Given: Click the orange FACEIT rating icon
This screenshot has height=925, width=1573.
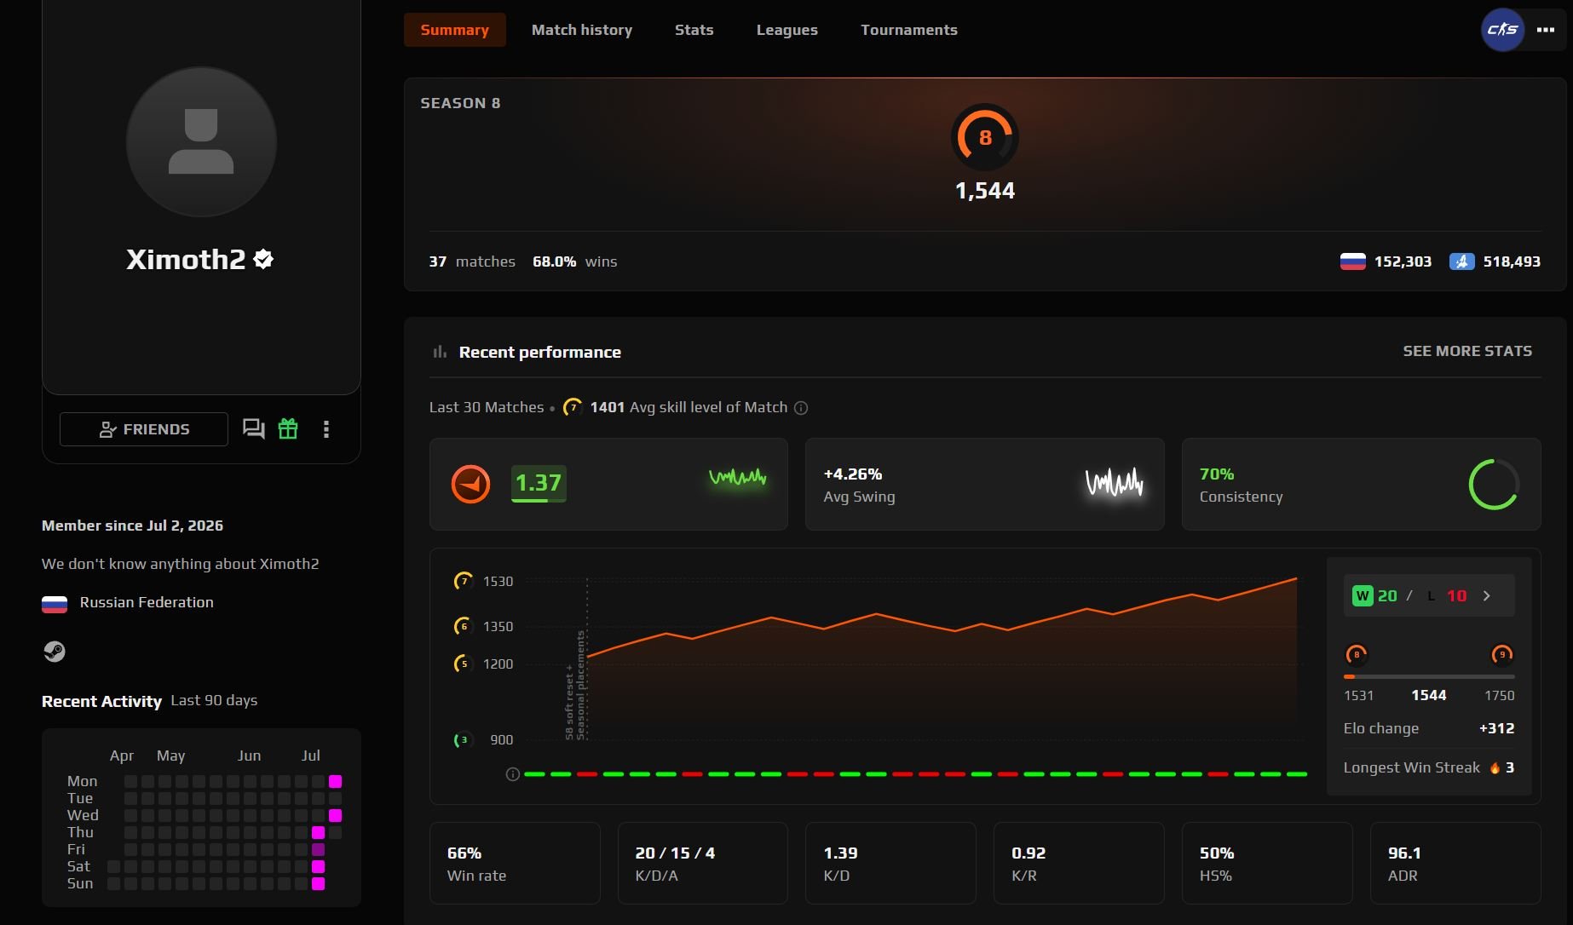Looking at the screenshot, I should pos(470,484).
